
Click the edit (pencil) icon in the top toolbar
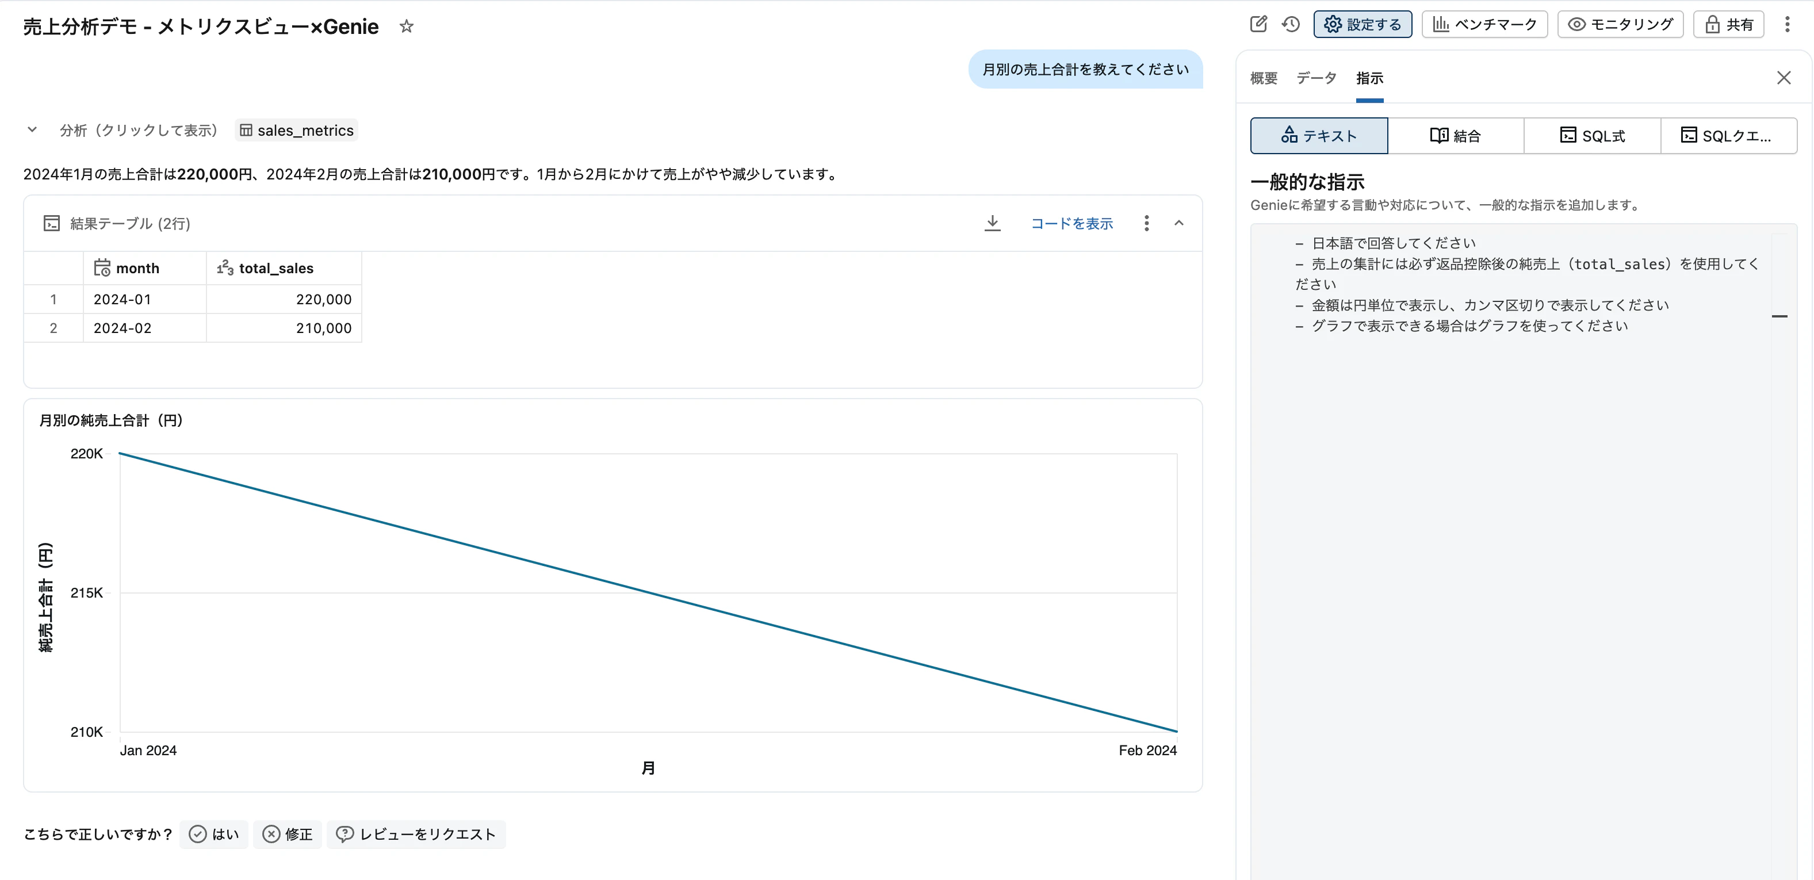(x=1260, y=23)
